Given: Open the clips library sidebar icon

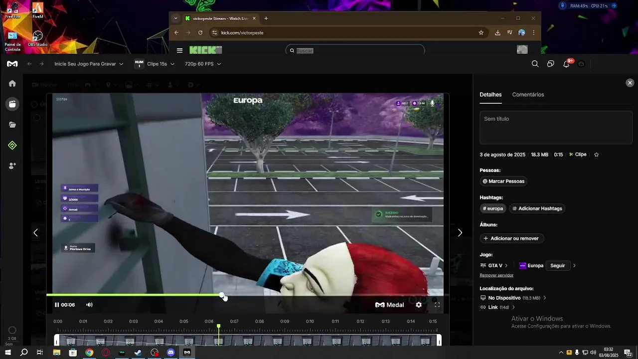Looking at the screenshot, I should [x=12, y=104].
